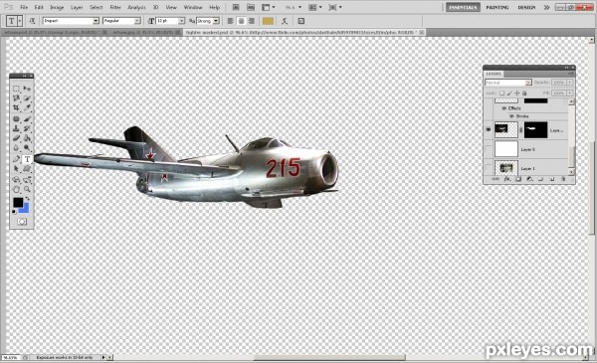
Task: Select the Dodge tool
Action: coord(27,147)
